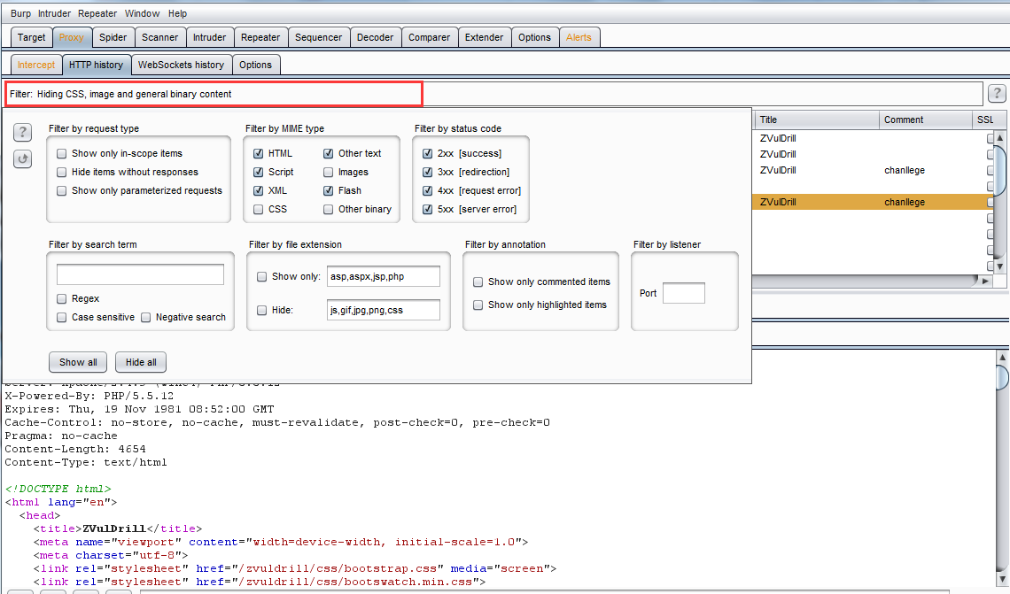
Task: Click the filter popup help icon
Action: 22,132
